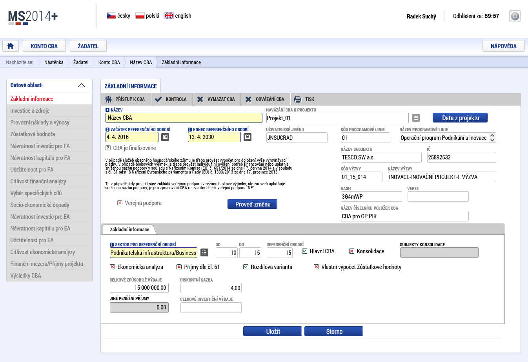
Task: Click Data z projektu button
Action: [x=460, y=118]
